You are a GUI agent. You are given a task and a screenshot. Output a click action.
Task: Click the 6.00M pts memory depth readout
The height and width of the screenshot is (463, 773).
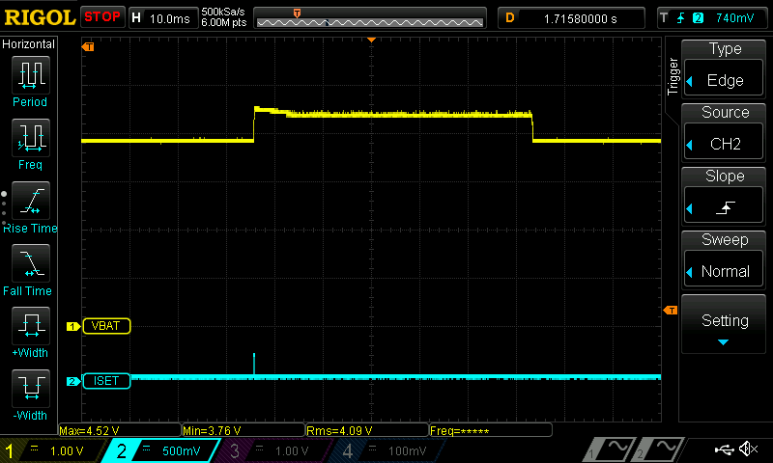224,22
